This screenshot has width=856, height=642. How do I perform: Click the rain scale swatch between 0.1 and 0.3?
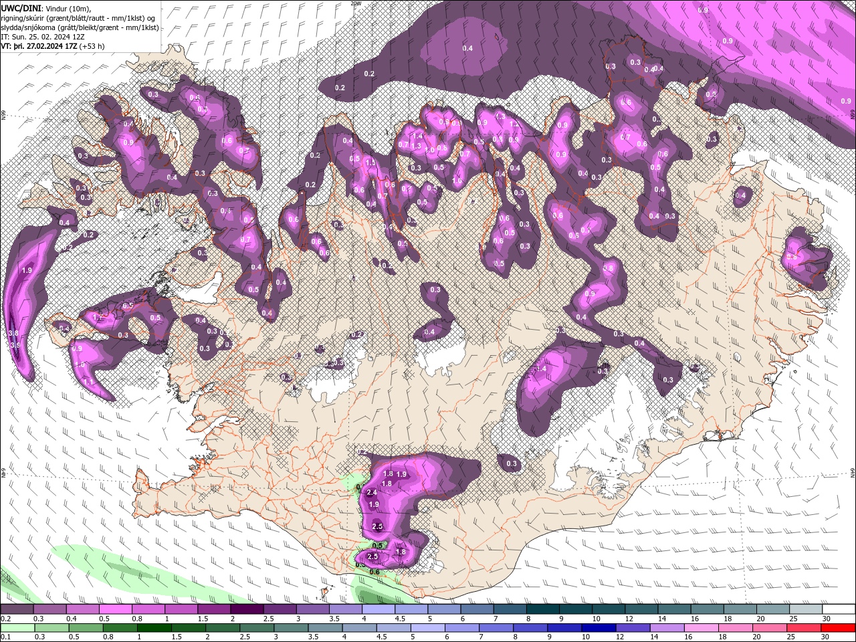18,628
